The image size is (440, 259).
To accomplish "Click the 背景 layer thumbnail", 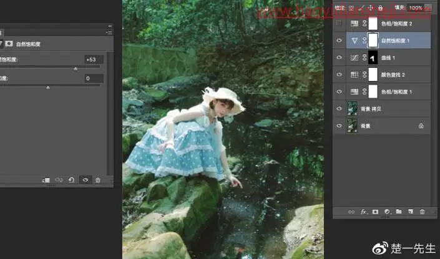I will (x=352, y=126).
